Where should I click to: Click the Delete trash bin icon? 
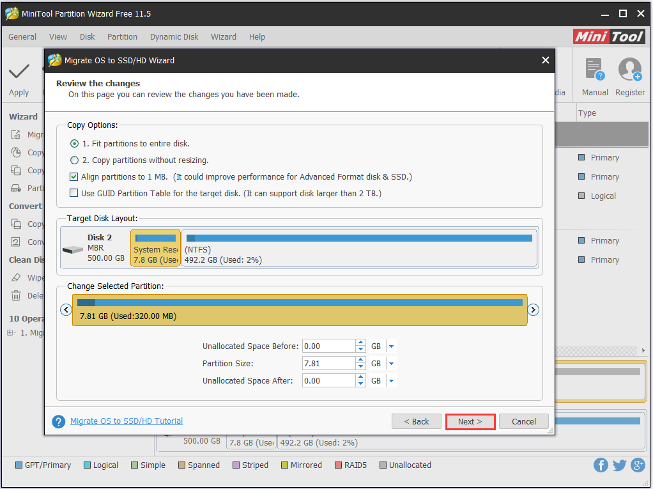coord(16,296)
